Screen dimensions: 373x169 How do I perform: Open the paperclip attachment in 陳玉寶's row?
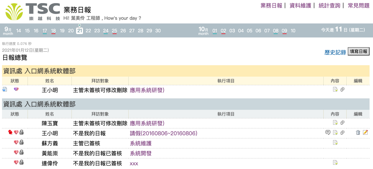342,123
